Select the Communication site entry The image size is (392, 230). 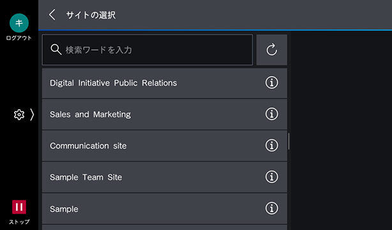[165, 146]
